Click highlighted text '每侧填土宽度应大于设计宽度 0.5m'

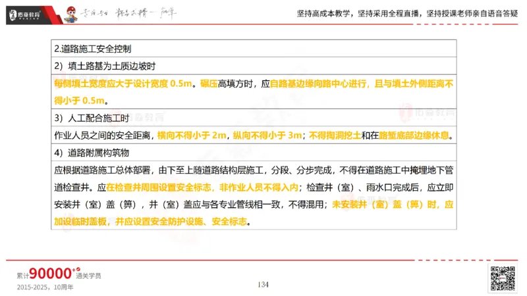[x=123, y=84]
